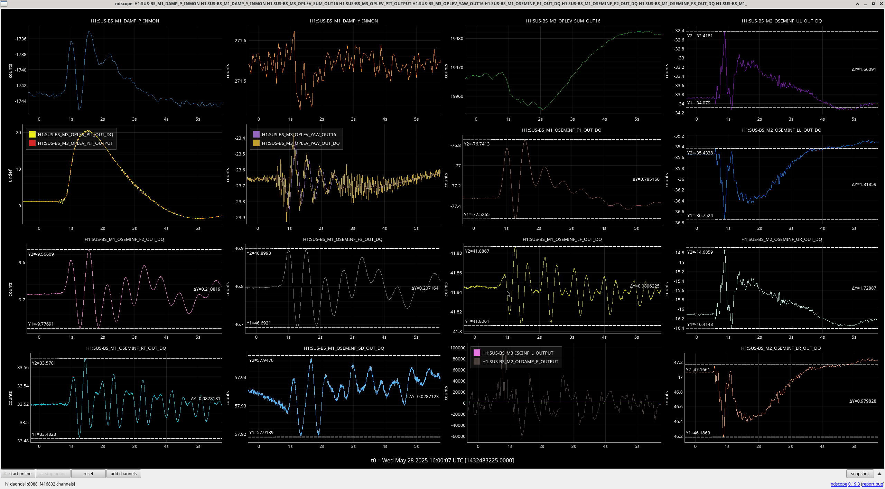Viewport: 885px width, 489px height.
Task: Click the Y1=57.9189 cursor label
Action: (261, 432)
